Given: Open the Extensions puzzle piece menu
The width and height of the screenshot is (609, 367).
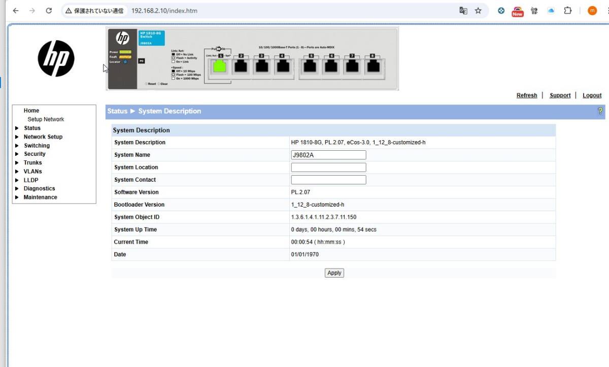Looking at the screenshot, I should point(568,11).
